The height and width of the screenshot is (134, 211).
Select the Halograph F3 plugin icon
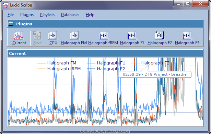187,35
